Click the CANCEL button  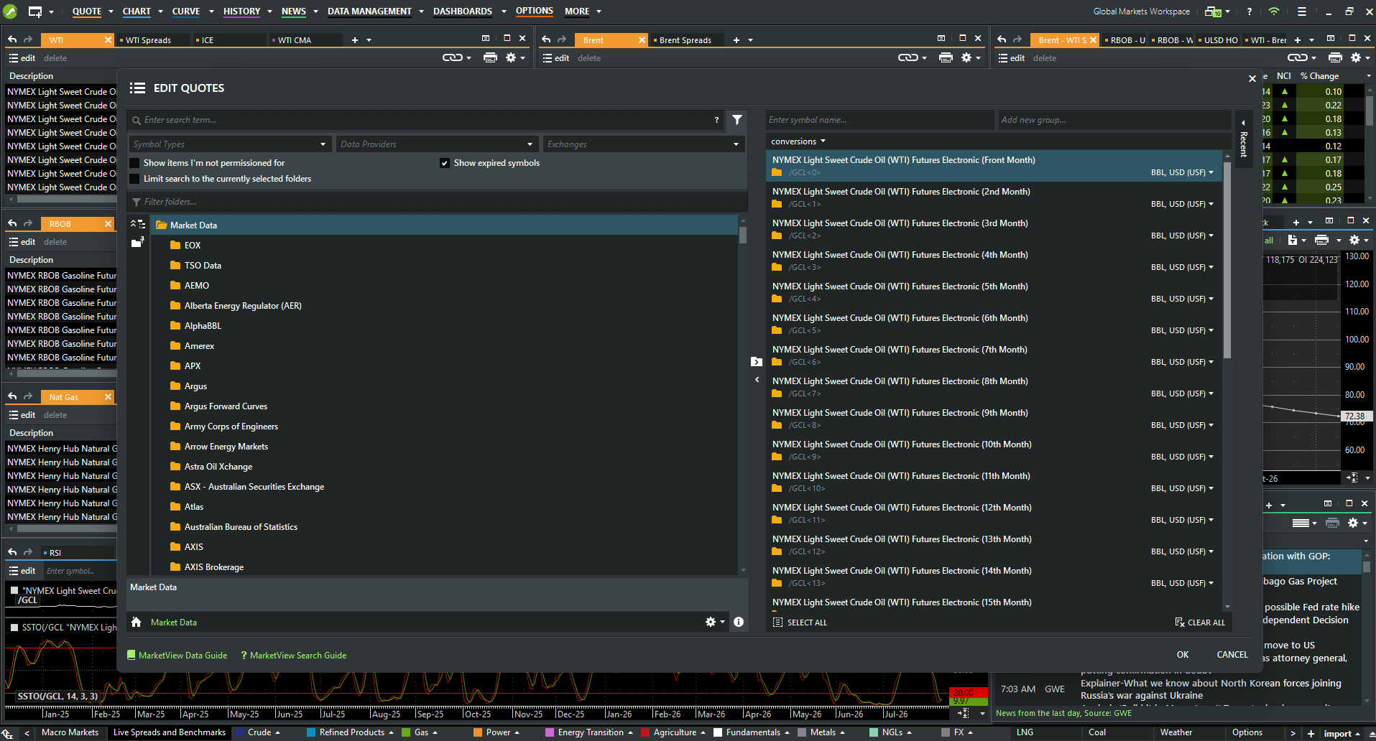coord(1232,655)
